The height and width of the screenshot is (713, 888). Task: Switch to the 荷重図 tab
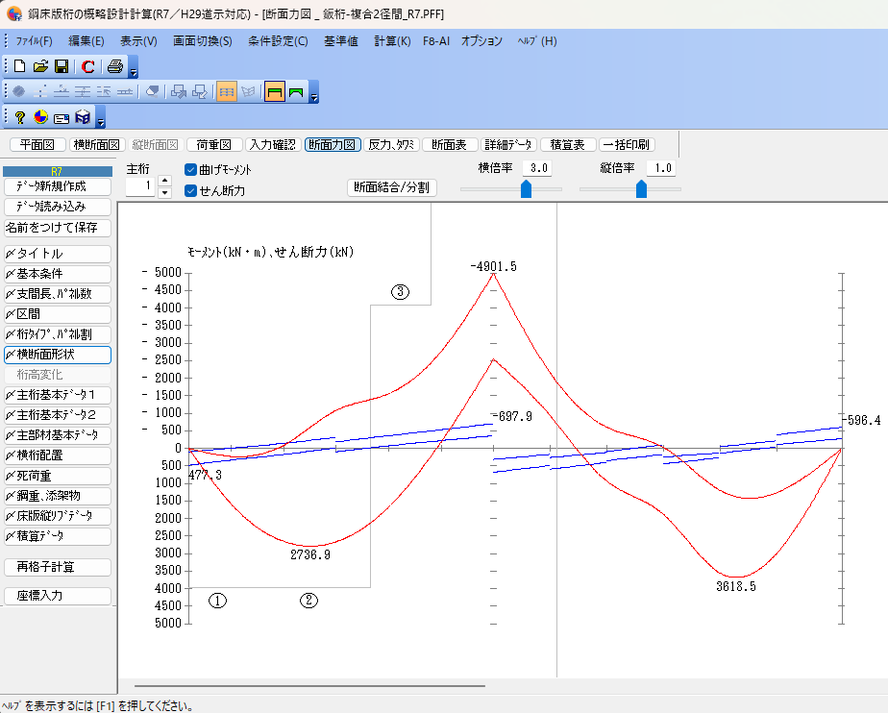(x=214, y=145)
